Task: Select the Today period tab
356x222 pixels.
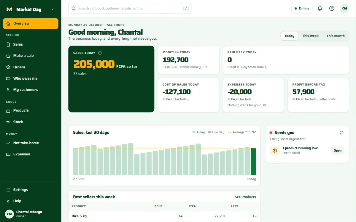Action: point(289,36)
